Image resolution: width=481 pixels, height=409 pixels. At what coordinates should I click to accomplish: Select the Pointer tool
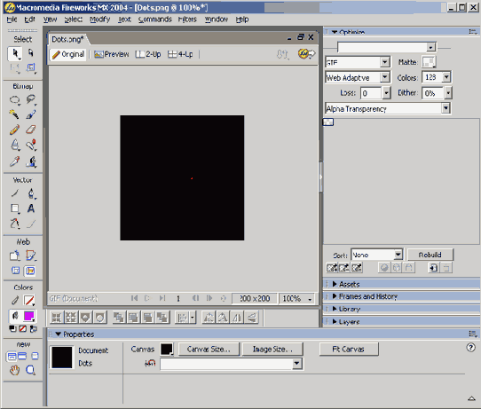pyautogui.click(x=15, y=53)
